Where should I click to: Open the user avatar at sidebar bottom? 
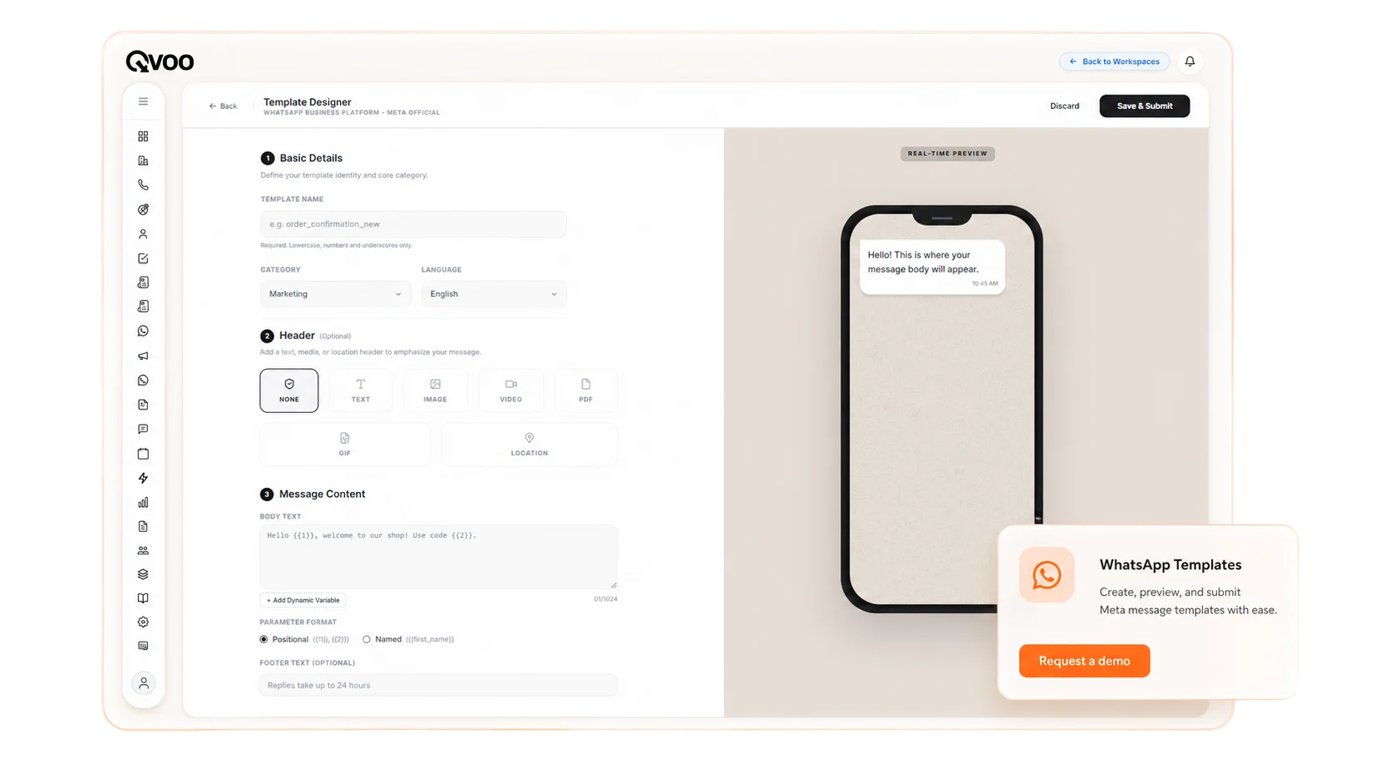[x=144, y=683]
